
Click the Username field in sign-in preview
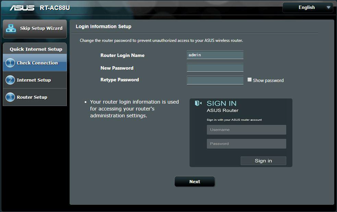(x=246, y=130)
